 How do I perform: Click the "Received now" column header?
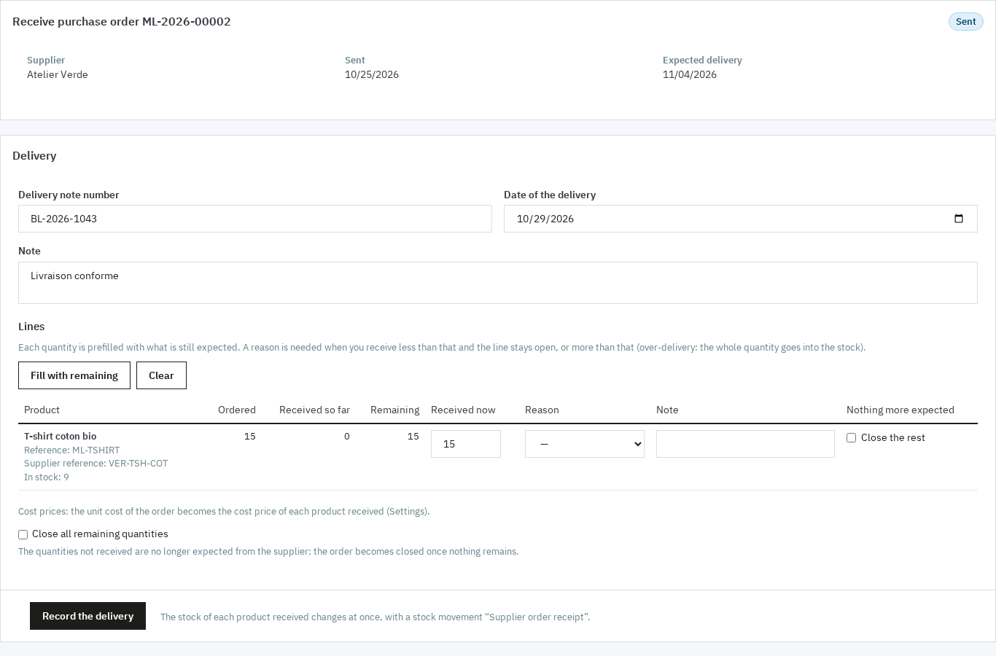click(x=463, y=410)
